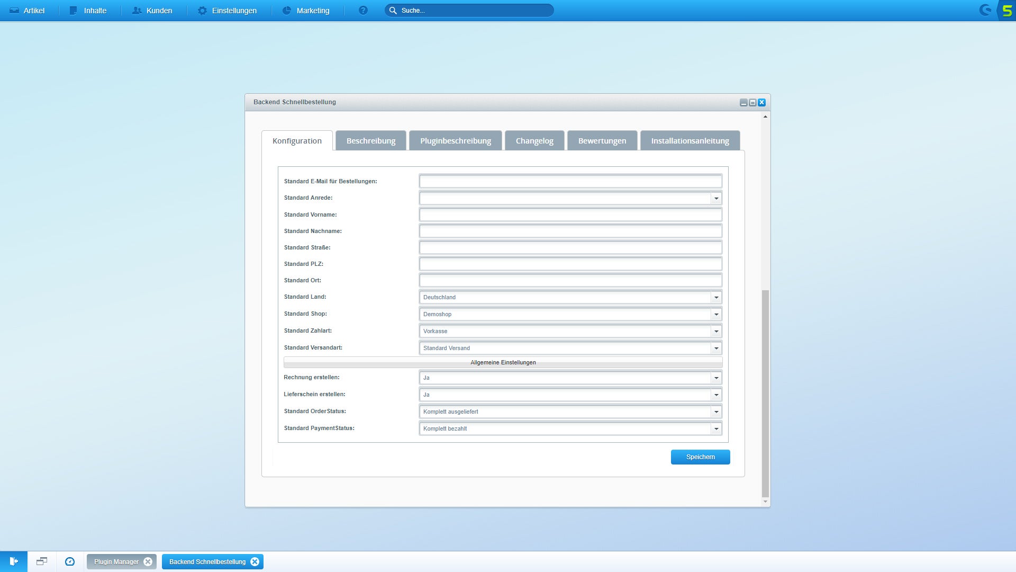This screenshot has width=1016, height=572.
Task: Click the window scrollbar down arrow
Action: click(765, 502)
